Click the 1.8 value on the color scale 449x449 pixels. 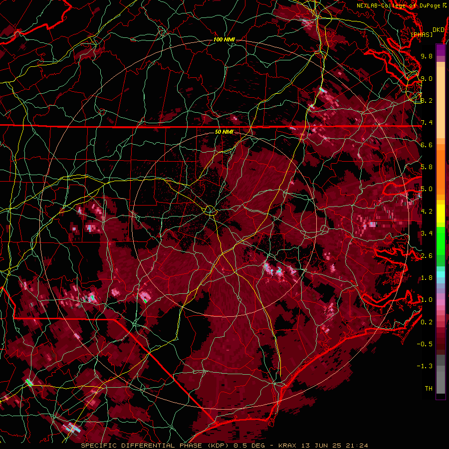click(427, 278)
